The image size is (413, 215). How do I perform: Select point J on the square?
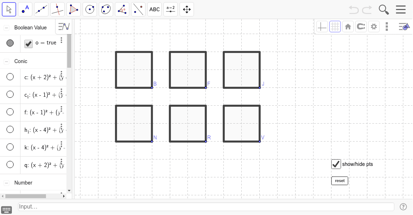[259, 88]
